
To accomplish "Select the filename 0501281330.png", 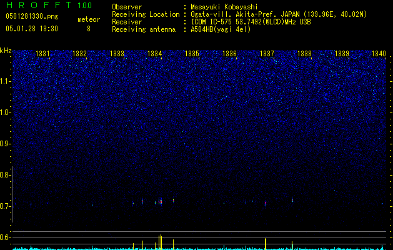I will point(32,16).
